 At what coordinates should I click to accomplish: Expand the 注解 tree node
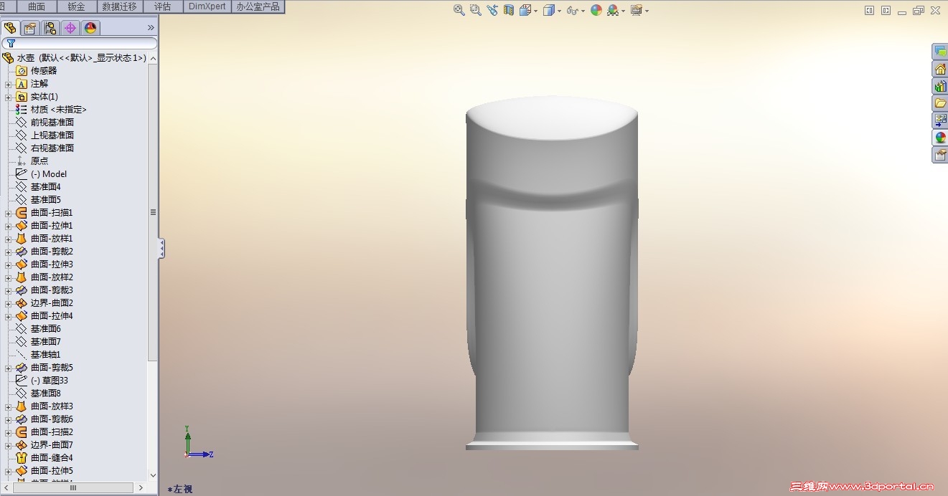[8, 84]
